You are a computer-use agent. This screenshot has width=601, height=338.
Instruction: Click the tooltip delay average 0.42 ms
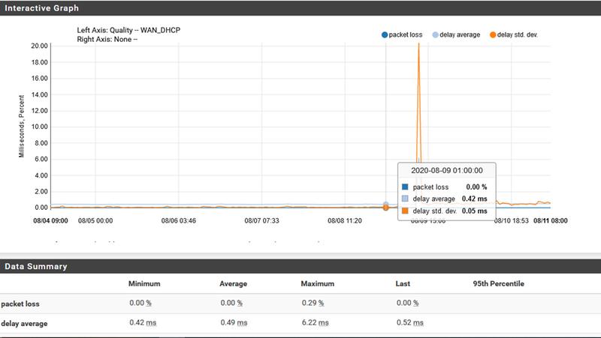[x=445, y=199]
